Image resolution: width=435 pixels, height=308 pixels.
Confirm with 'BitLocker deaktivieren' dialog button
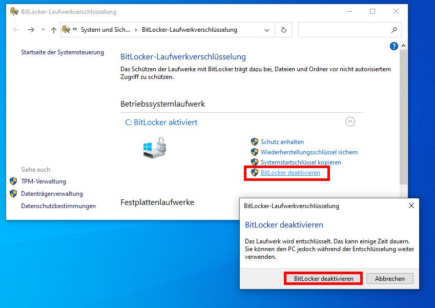pyautogui.click(x=323, y=279)
